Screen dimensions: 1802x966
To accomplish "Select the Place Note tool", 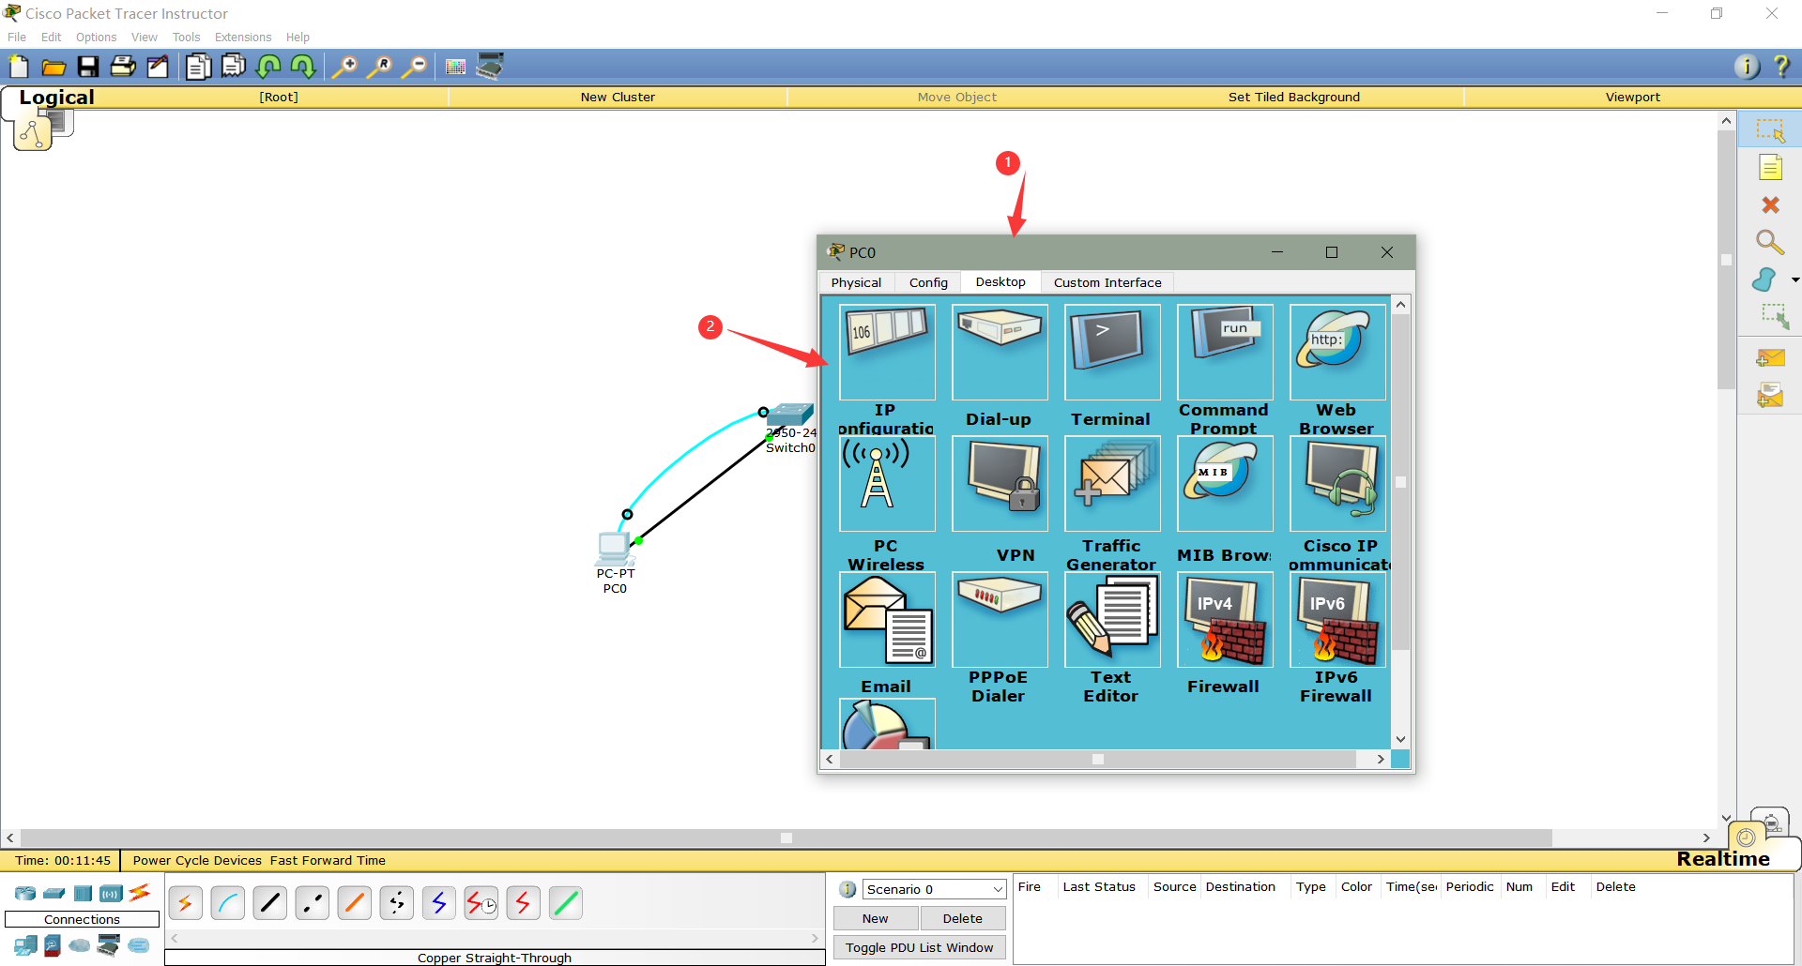I will coord(1770,168).
